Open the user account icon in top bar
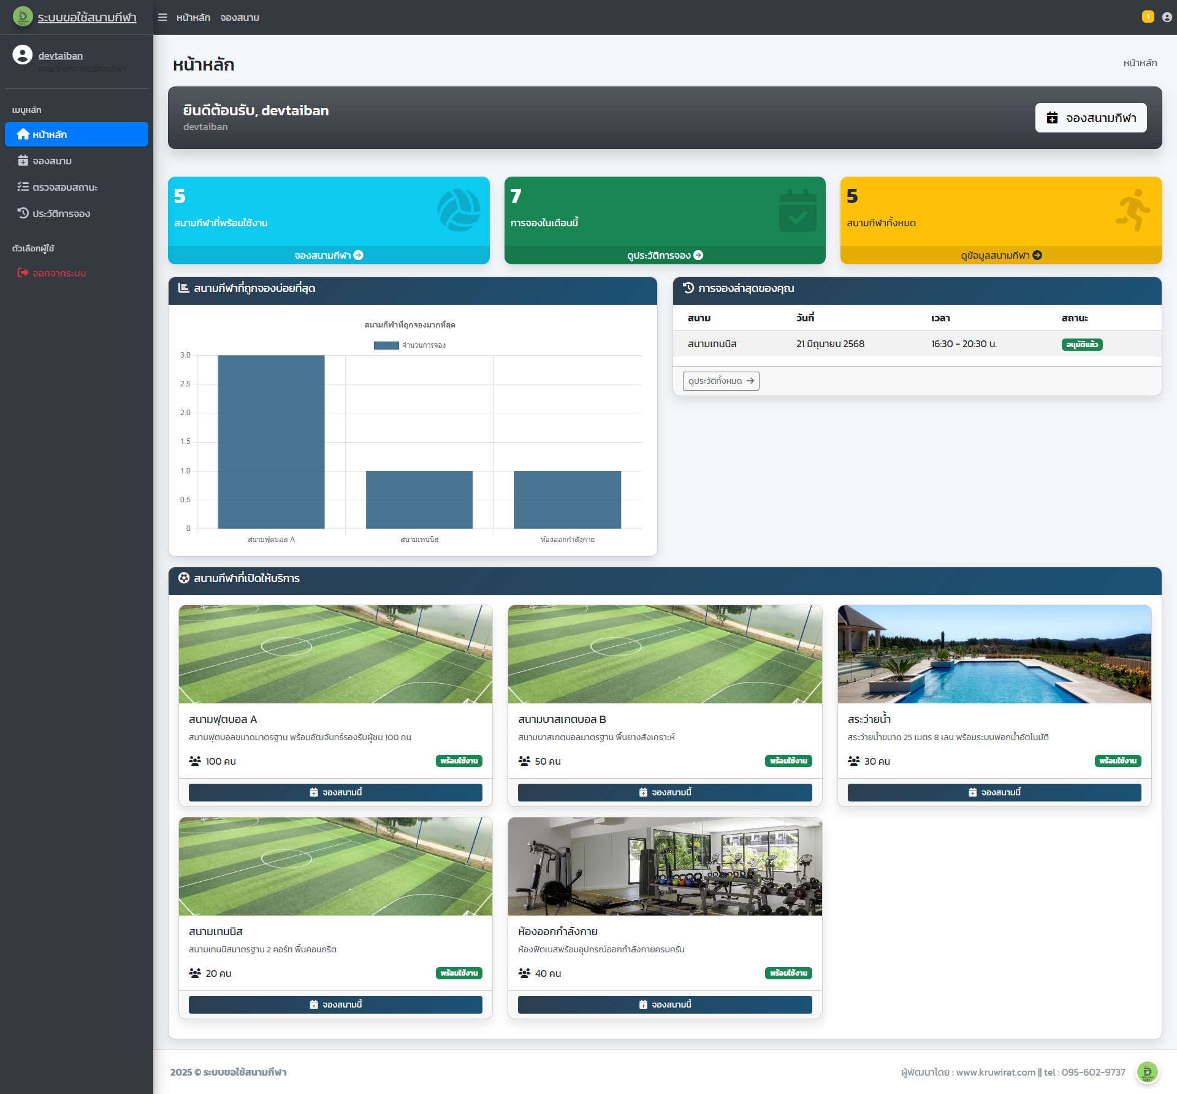This screenshot has height=1094, width=1177. coord(1167,17)
